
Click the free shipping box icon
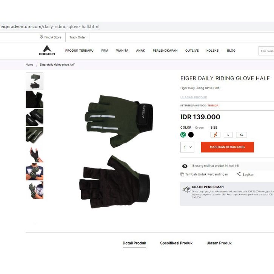186,189
